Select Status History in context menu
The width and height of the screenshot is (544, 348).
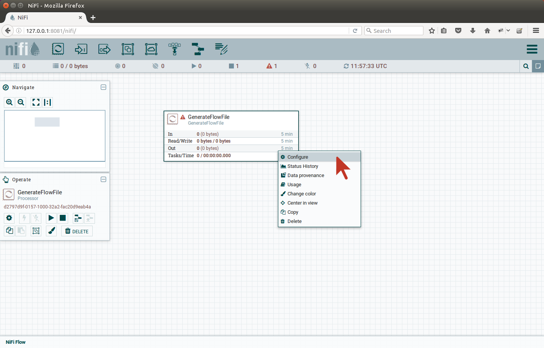(x=302, y=166)
